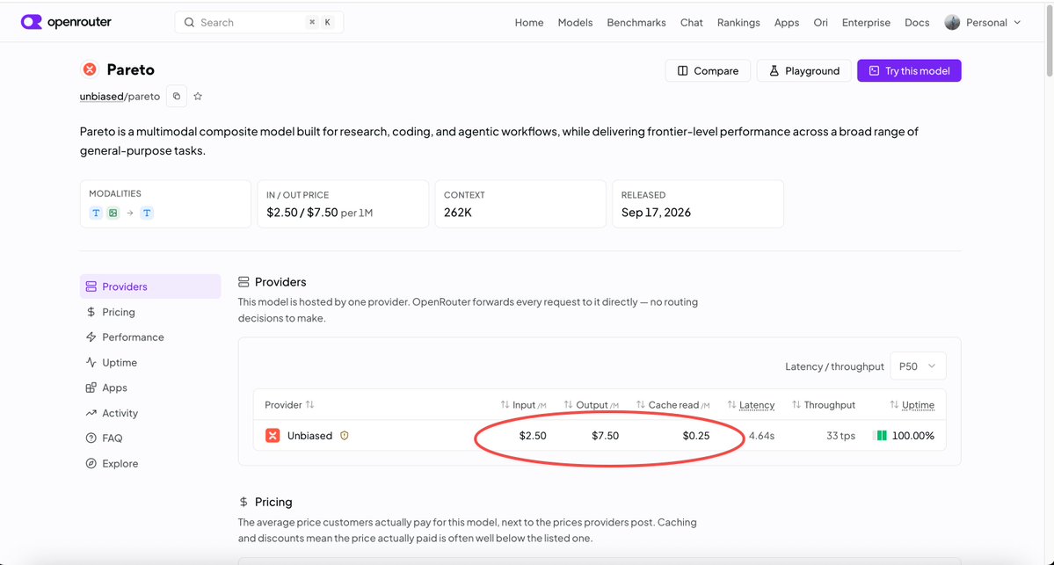Click the green uptime bar indicator

[880, 435]
